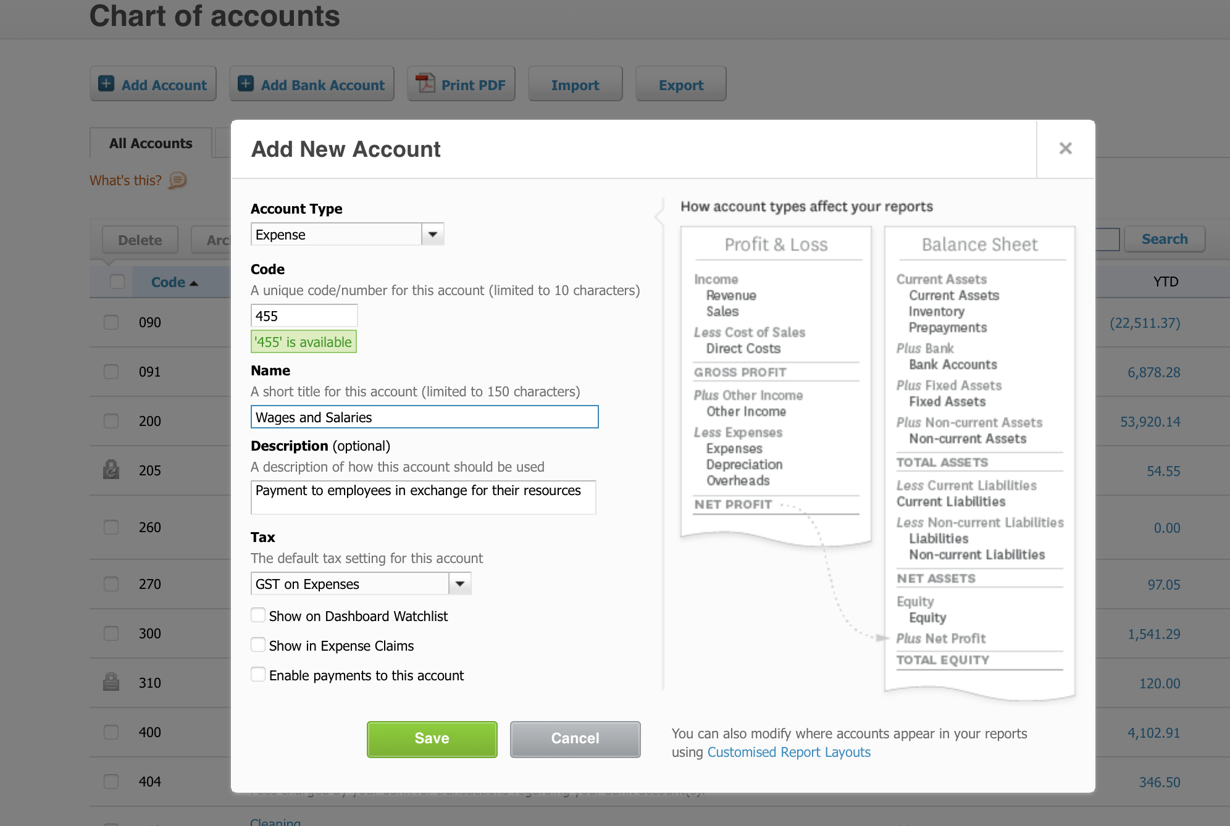1230x826 pixels.
Task: Click the lock icon on account 310
Action: click(x=111, y=682)
